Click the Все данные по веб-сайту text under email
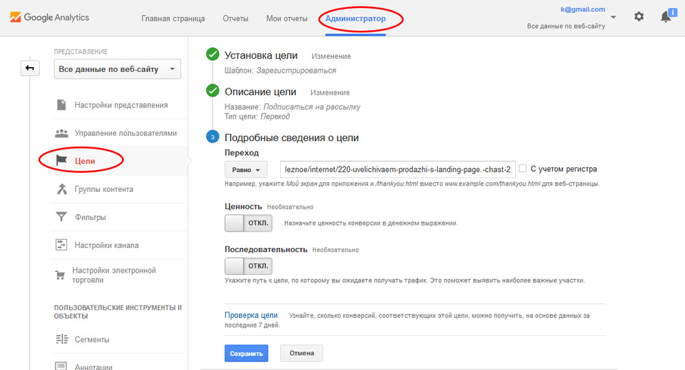Screen dimensions: 685x370 (566, 26)
